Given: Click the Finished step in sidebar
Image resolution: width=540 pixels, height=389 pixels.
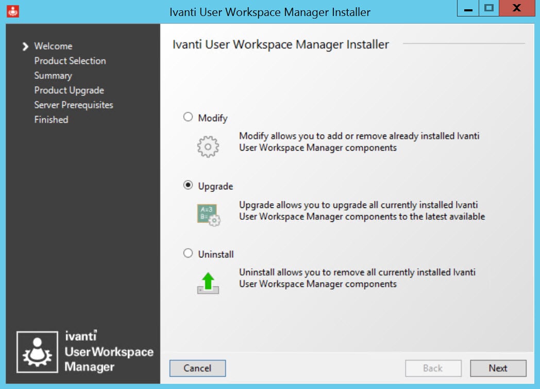Looking at the screenshot, I should click(51, 120).
